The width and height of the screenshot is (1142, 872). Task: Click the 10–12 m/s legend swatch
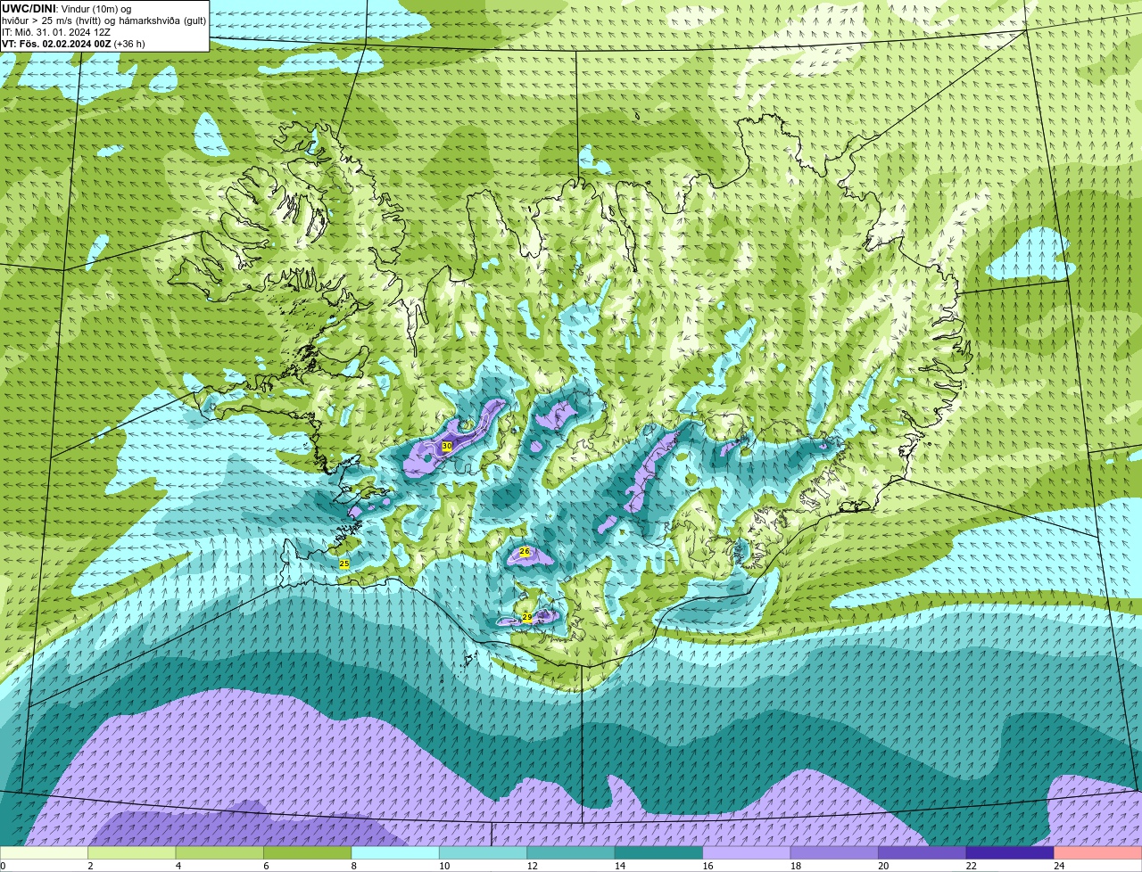point(484,853)
